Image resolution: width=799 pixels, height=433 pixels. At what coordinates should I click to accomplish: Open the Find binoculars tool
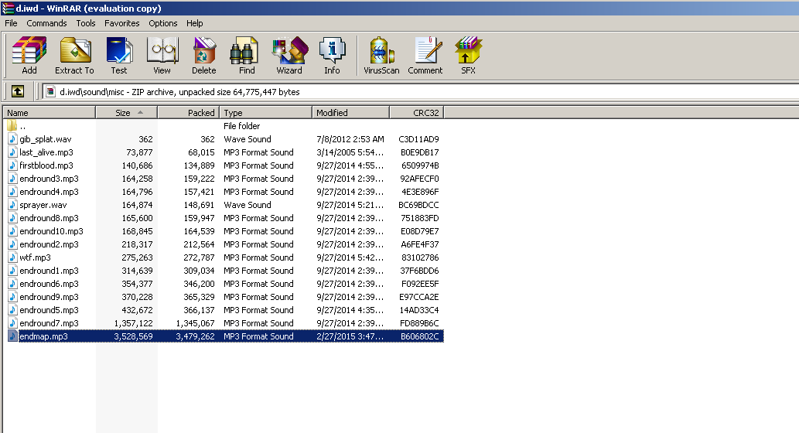point(247,56)
